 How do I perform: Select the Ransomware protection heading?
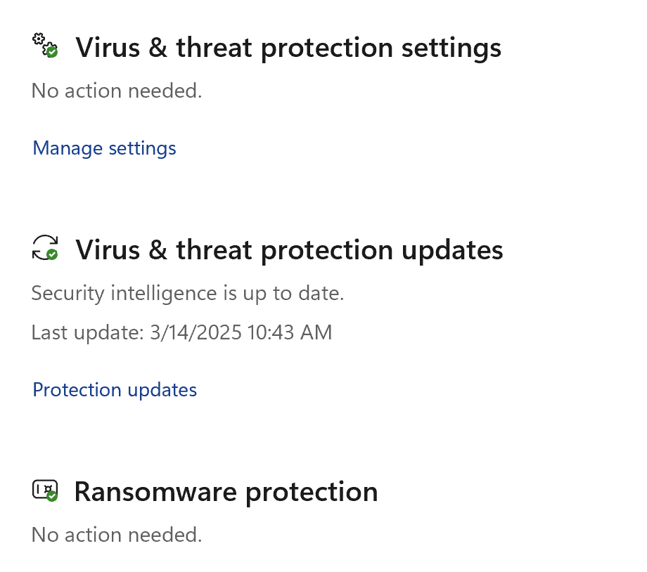[226, 493]
